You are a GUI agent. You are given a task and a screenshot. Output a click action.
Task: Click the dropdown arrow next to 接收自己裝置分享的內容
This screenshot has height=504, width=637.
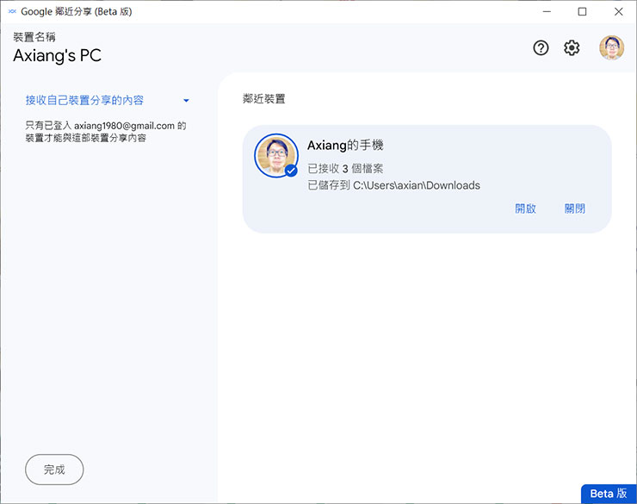pyautogui.click(x=186, y=101)
